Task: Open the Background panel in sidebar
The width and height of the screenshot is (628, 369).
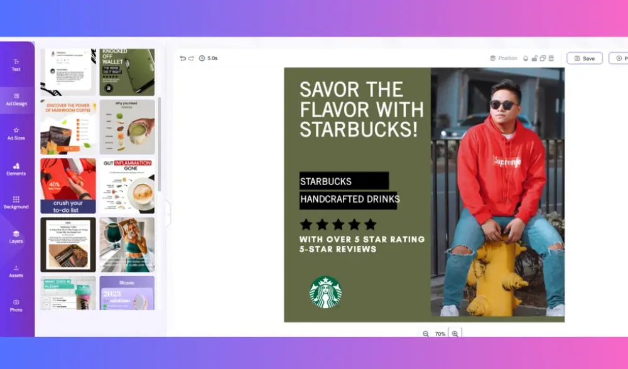Action: click(x=16, y=202)
